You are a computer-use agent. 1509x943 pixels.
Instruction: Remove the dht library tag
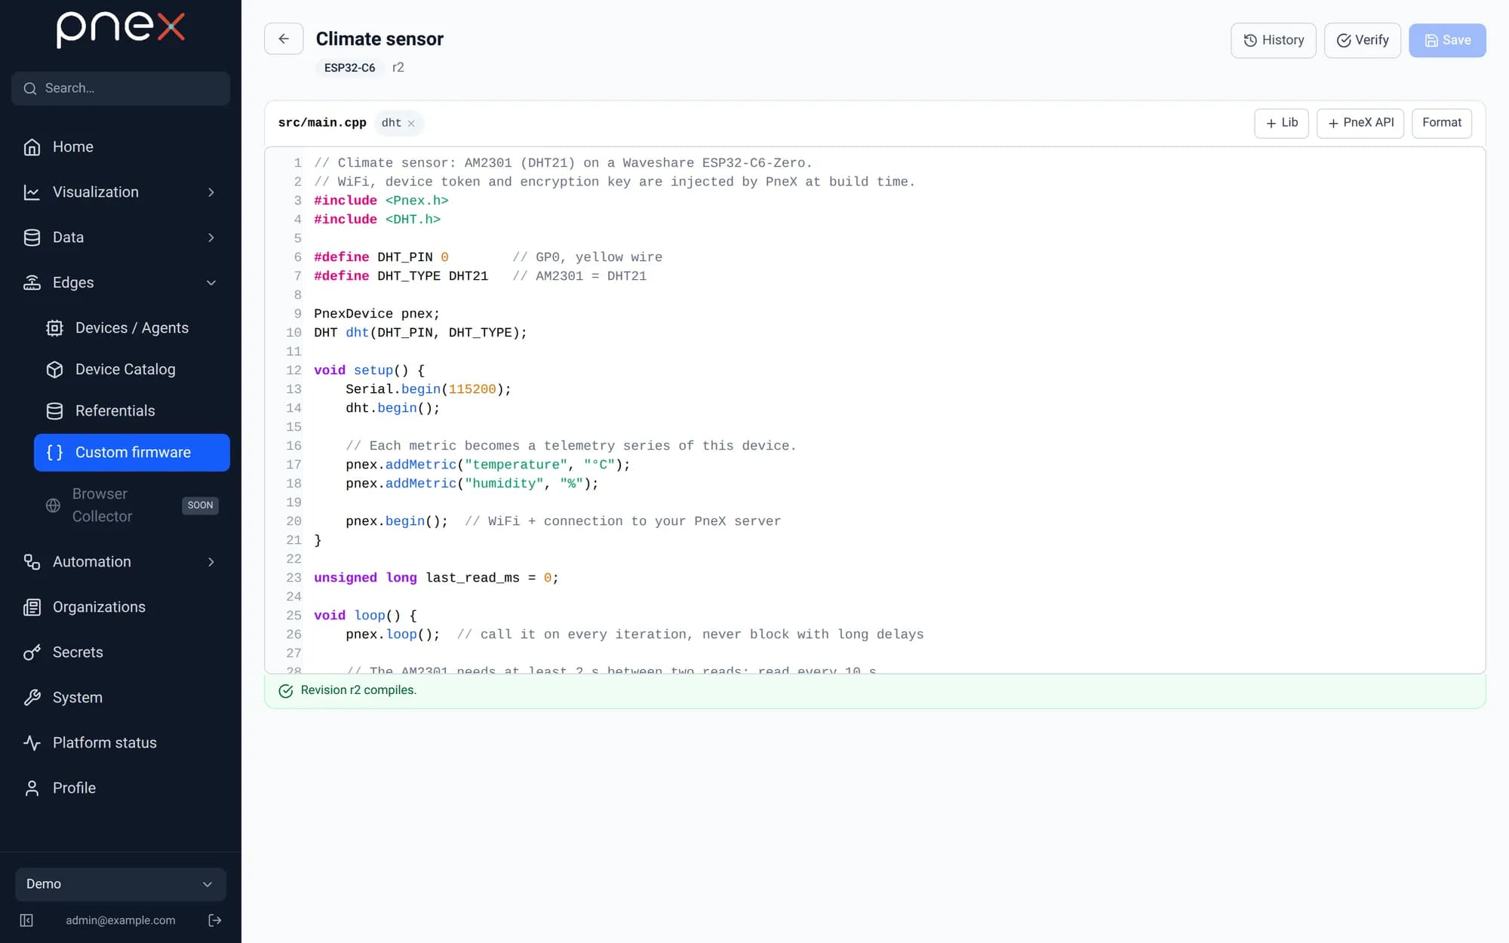(x=411, y=123)
